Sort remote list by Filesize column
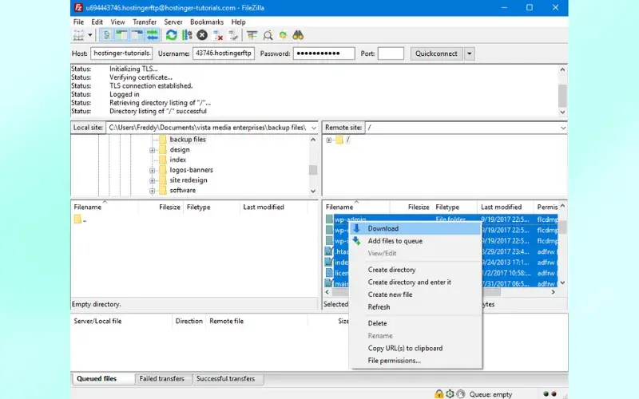 [x=411, y=207]
